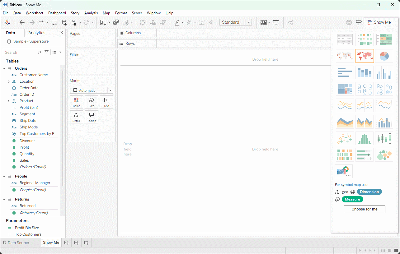Click the Undo back arrow in toolbar
Screen dimensions: 400x254
click(x=22, y=22)
